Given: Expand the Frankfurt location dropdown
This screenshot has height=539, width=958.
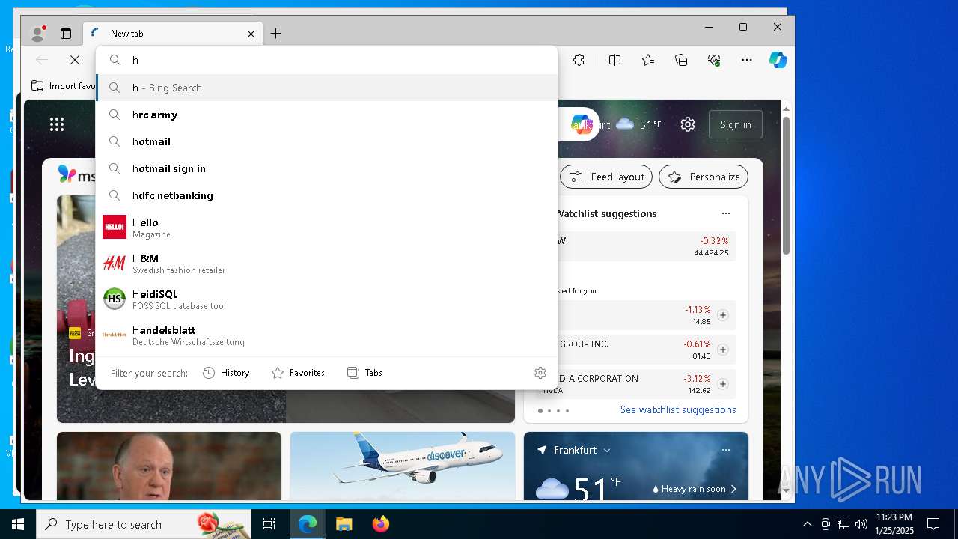Looking at the screenshot, I should (x=606, y=450).
